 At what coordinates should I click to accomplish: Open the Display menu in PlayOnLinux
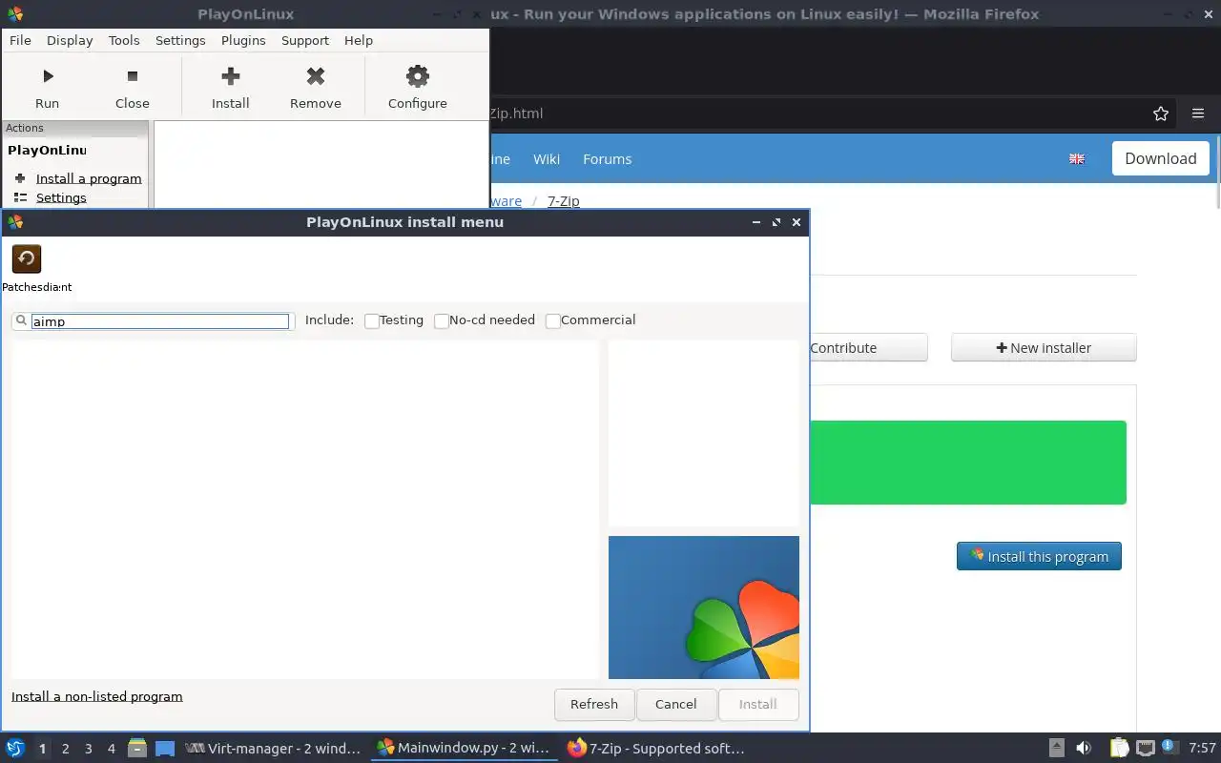pyautogui.click(x=70, y=40)
